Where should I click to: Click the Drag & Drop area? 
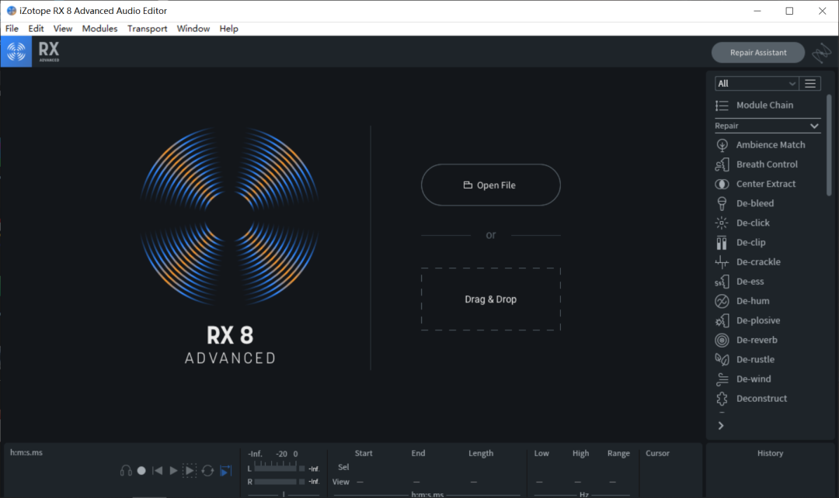491,299
